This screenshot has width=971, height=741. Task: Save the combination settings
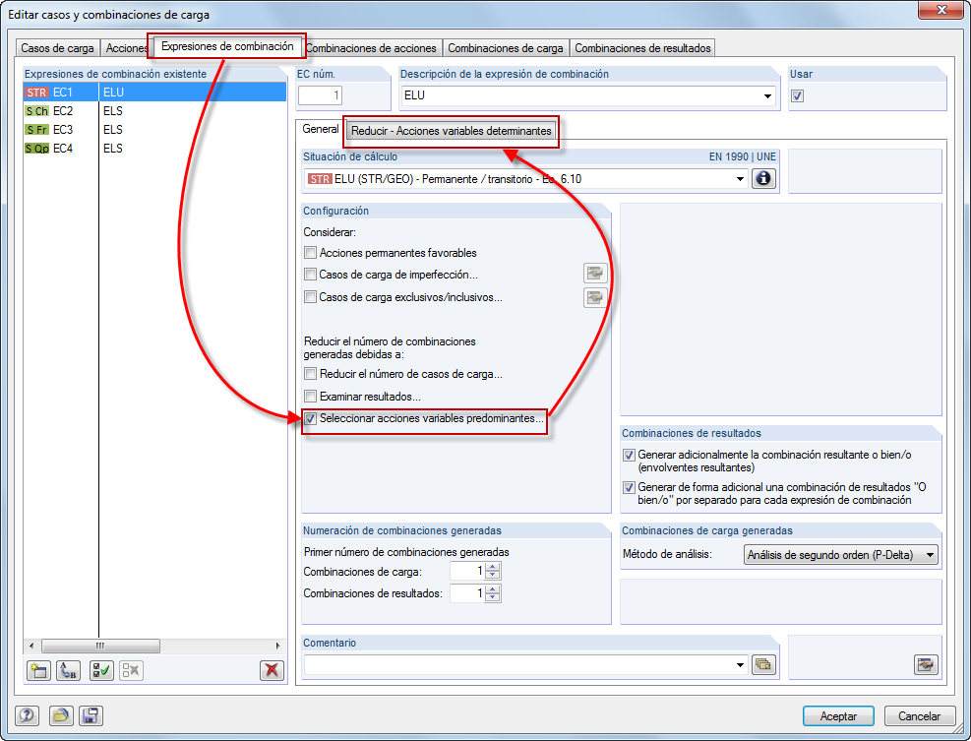click(x=91, y=715)
